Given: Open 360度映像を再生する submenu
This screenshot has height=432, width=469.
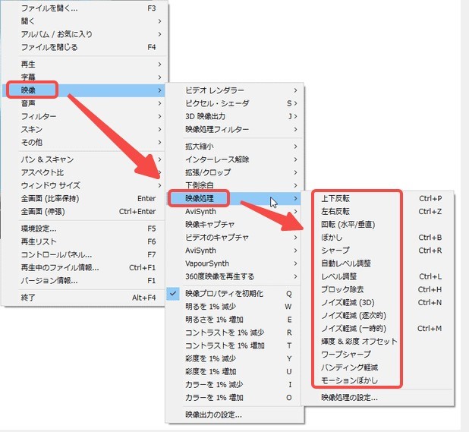Looking at the screenshot, I should click(234, 276).
